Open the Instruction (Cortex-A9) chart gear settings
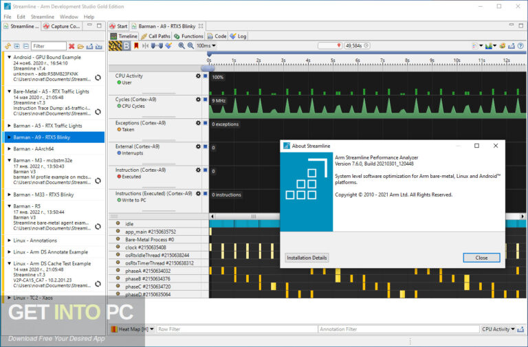 pyautogui.click(x=198, y=170)
